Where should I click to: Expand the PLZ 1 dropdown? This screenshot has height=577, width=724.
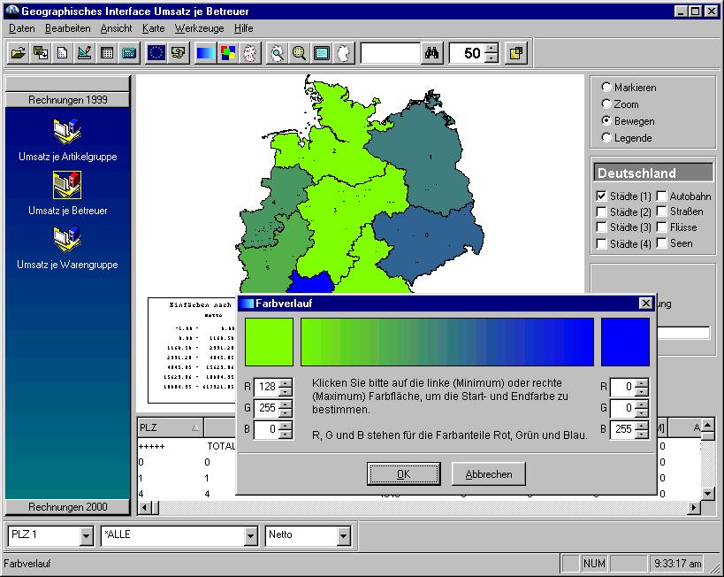(x=86, y=535)
